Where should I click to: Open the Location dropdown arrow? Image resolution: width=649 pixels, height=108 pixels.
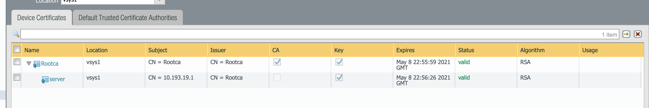coord(160,1)
